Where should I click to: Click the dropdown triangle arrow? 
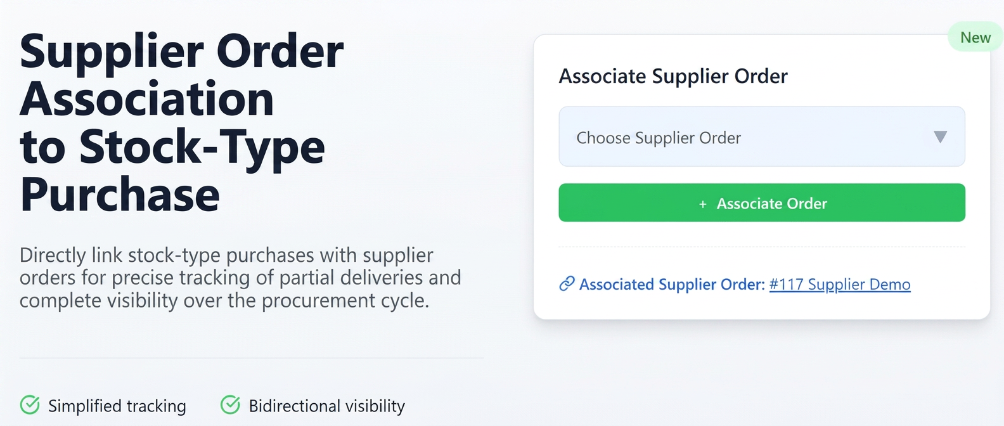pos(940,137)
